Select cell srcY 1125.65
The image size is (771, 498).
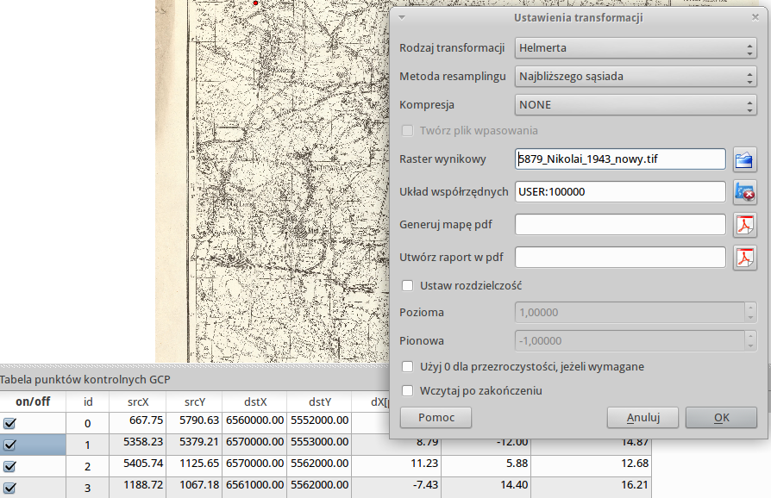(194, 466)
